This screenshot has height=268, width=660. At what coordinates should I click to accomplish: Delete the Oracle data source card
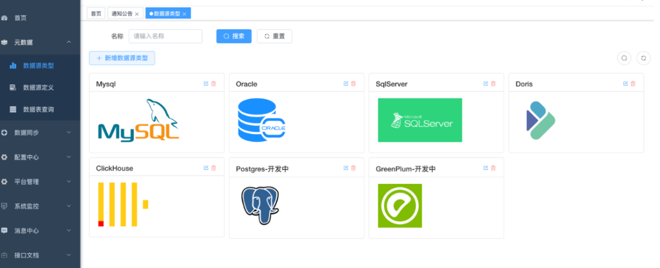353,83
